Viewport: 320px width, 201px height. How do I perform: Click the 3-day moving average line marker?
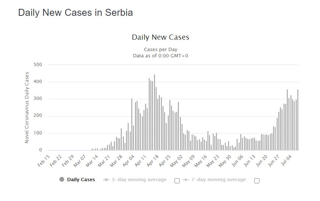[106, 180]
